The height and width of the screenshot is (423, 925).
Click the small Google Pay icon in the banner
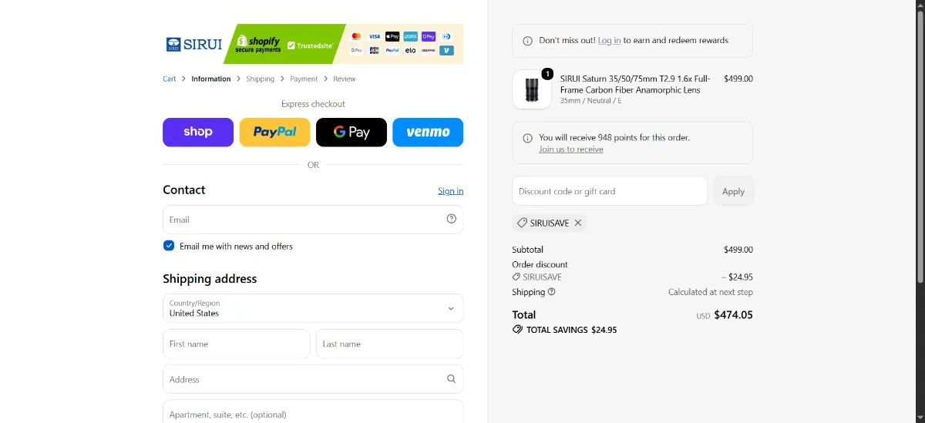pyautogui.click(x=356, y=50)
